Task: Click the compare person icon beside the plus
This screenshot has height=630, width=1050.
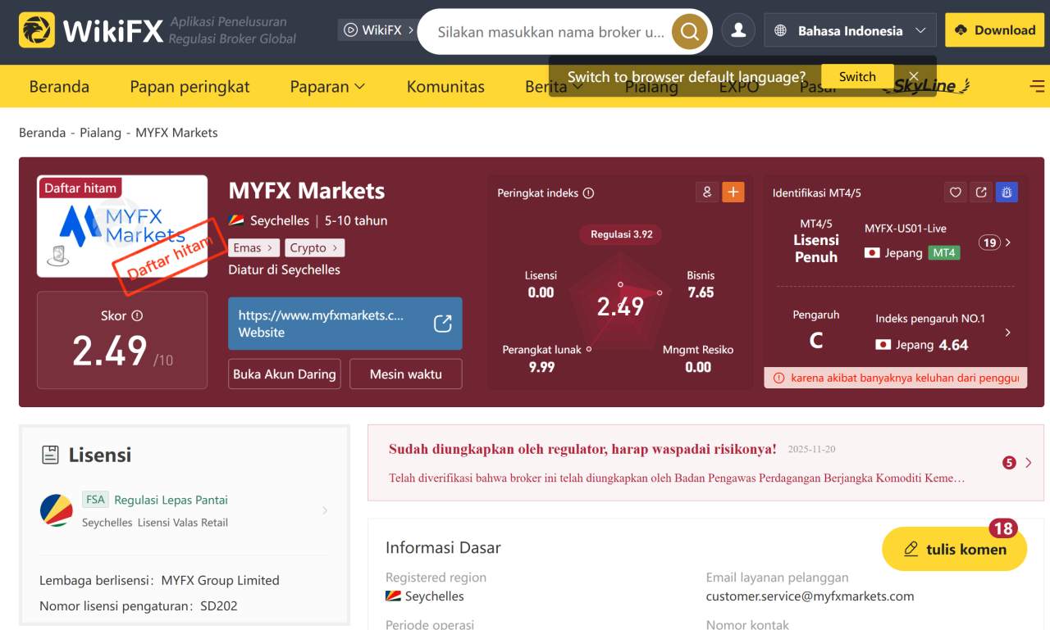Action: click(707, 191)
